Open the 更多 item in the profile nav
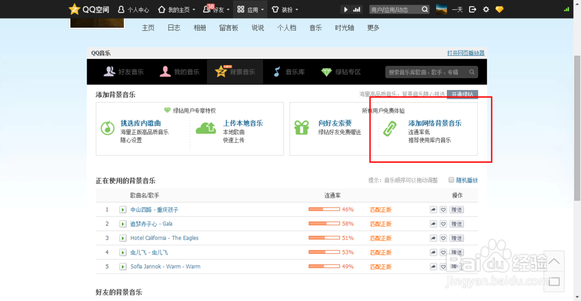 374,28
